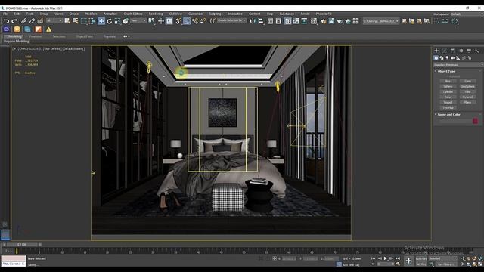Toggle the Ribbon display icon
The width and height of the screenshot is (484, 272).
(287, 21)
